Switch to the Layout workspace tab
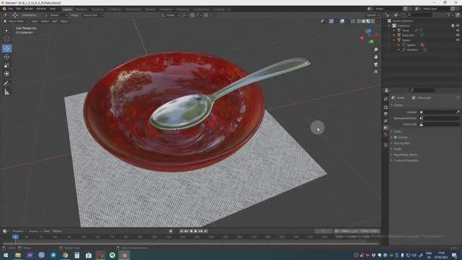This screenshot has width=462, height=260. click(67, 9)
